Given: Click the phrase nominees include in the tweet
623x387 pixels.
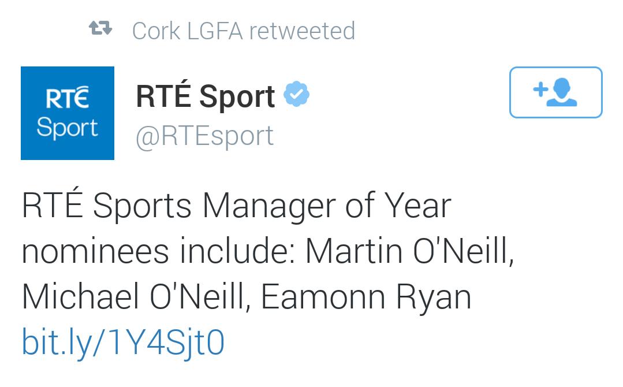Looking at the screenshot, I should click(159, 251).
